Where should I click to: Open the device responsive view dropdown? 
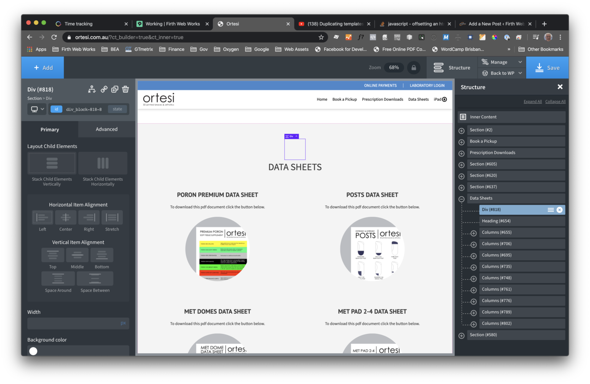click(36, 109)
